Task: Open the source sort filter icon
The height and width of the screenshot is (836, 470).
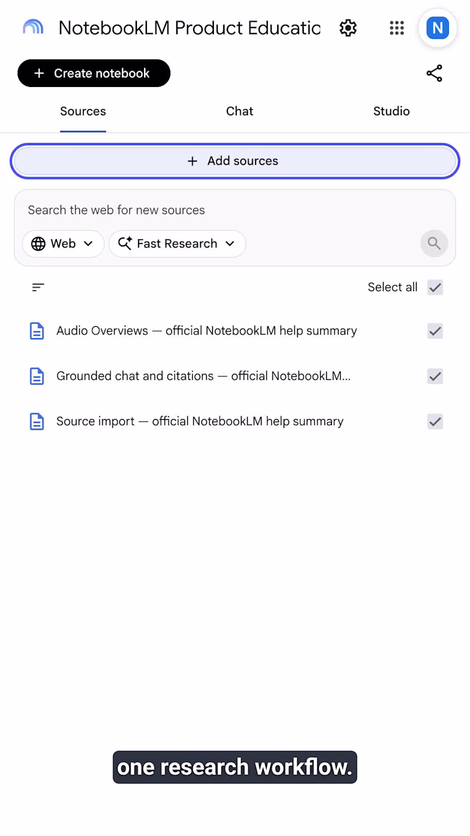Action: [38, 287]
